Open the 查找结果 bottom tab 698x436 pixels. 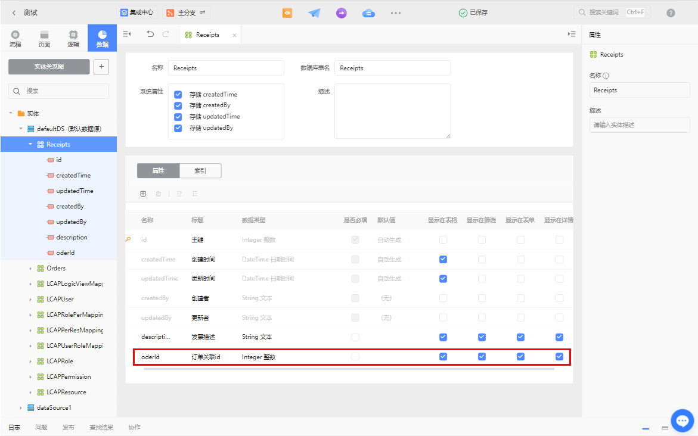click(x=101, y=427)
